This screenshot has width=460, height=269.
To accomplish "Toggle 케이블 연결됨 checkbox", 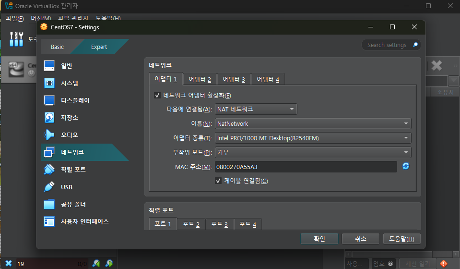I will click(218, 181).
